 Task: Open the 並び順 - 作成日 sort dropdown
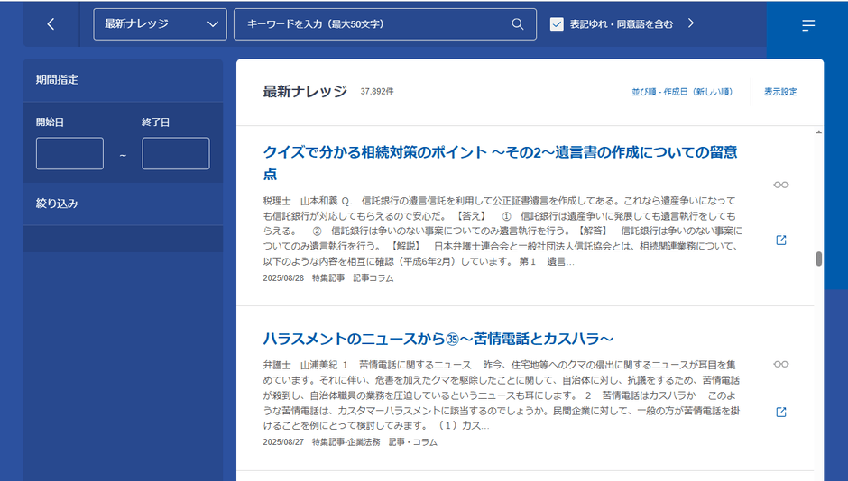(x=681, y=92)
